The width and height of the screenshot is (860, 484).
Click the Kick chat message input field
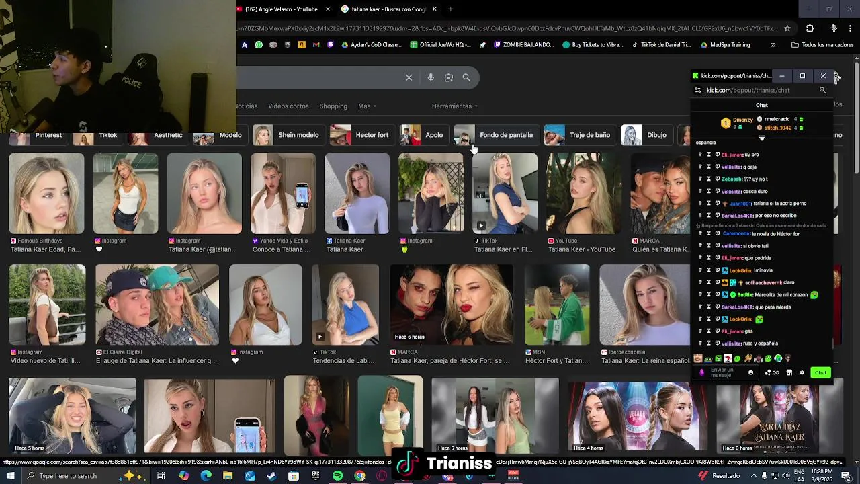pyautogui.click(x=726, y=372)
